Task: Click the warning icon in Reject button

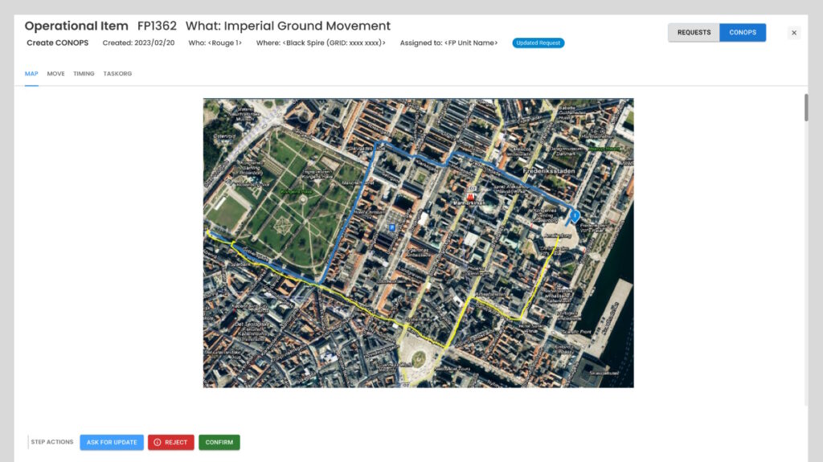Action: [x=158, y=443]
